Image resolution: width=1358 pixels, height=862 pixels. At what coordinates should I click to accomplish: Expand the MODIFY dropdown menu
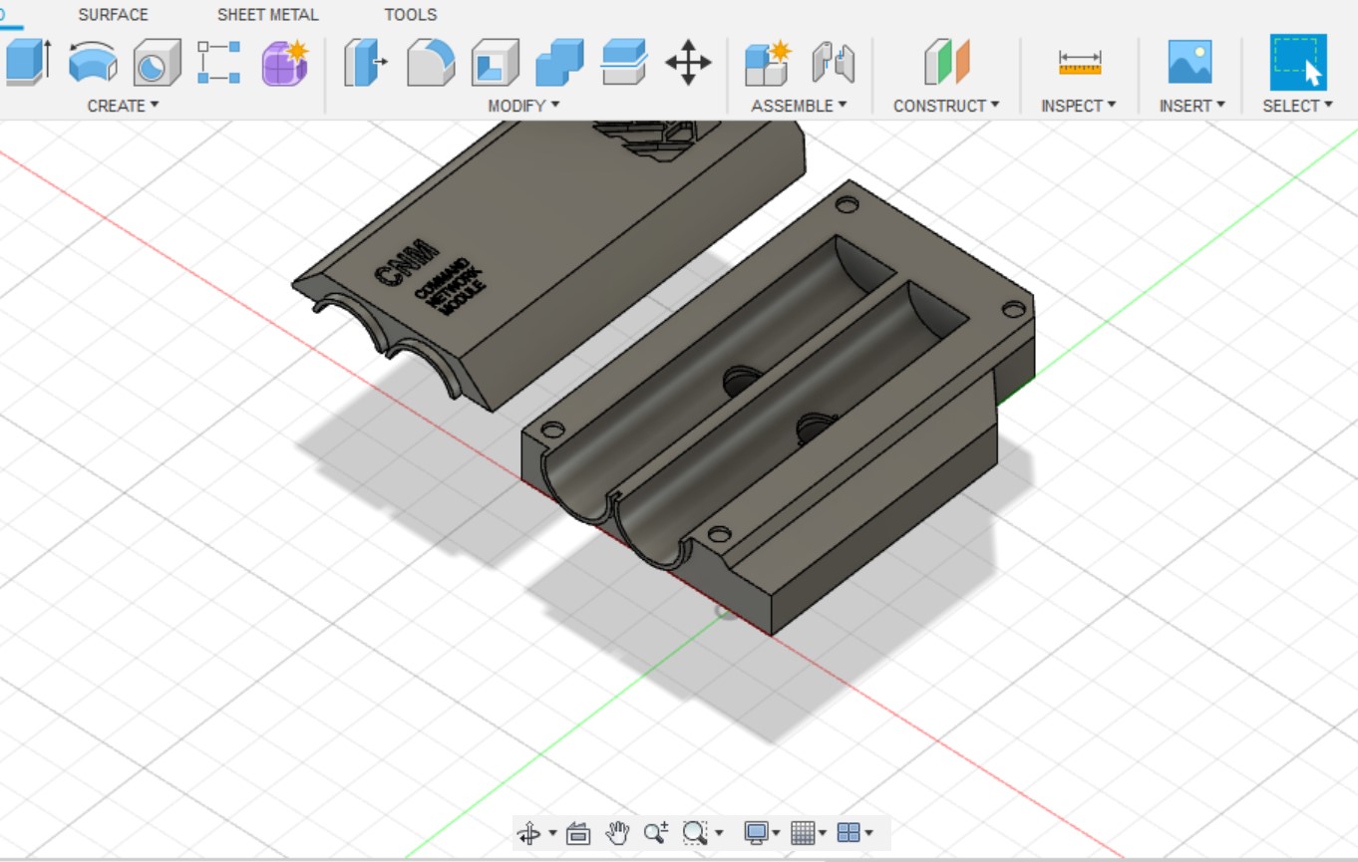tap(523, 106)
